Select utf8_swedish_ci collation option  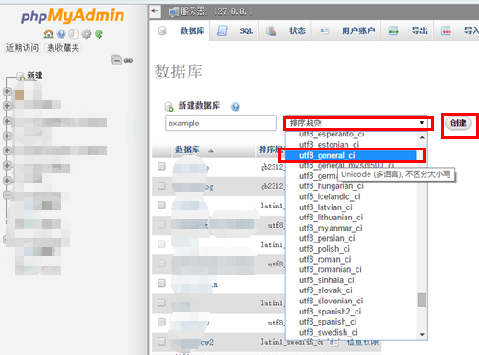(x=329, y=332)
